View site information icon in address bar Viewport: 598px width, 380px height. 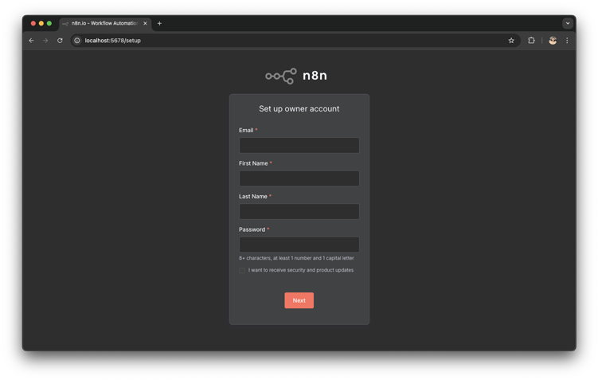pos(77,41)
